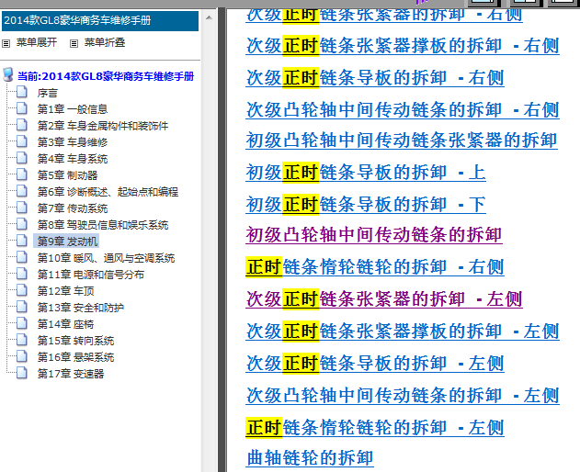This screenshot has width=580, height=472.
Task: Open chapter 第14章 座椅
Action: [65, 324]
